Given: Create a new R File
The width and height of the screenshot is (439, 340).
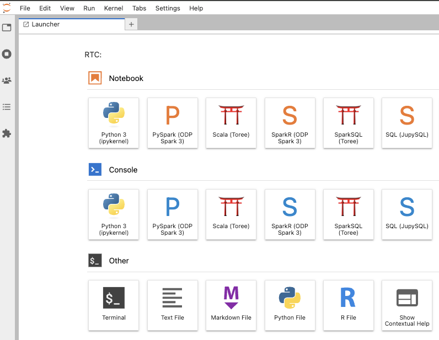Looking at the screenshot, I should pyautogui.click(x=349, y=305).
